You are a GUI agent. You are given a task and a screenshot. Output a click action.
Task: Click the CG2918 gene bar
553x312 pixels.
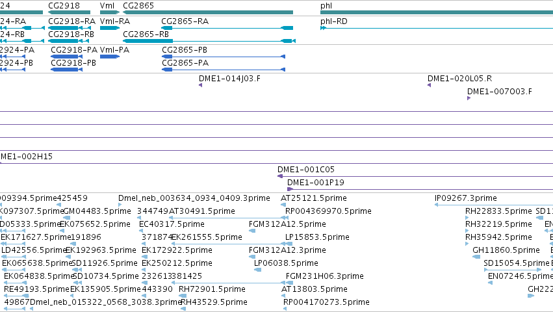(x=69, y=12)
